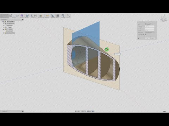Click the Construct plane icon

point(41,15)
